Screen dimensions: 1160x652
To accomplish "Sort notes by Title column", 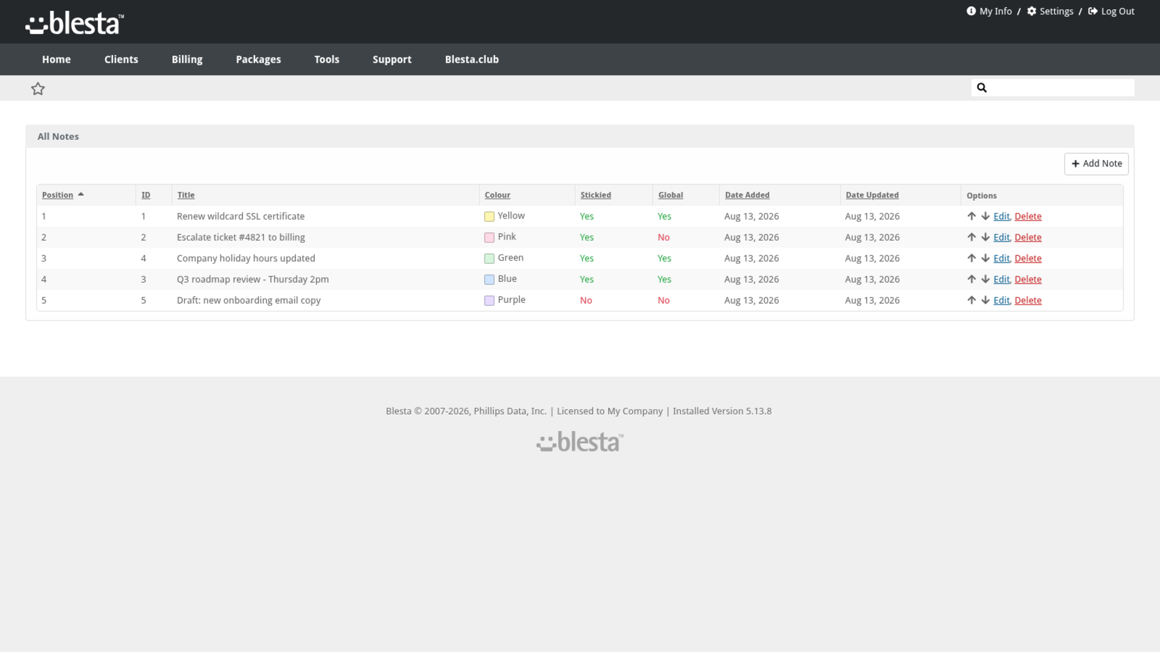I will tap(186, 195).
